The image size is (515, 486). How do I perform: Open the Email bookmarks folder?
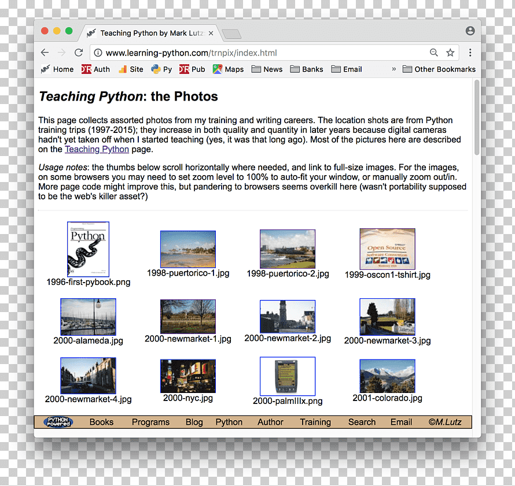pyautogui.click(x=347, y=69)
